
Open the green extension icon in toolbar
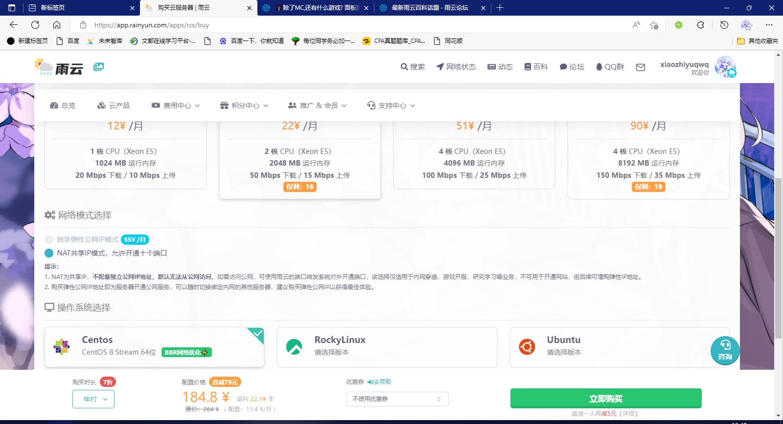[x=679, y=25]
